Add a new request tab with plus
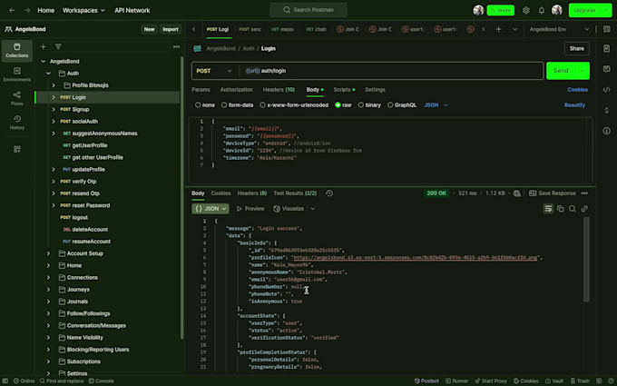Screen dimensions: 617x386 point(498,29)
